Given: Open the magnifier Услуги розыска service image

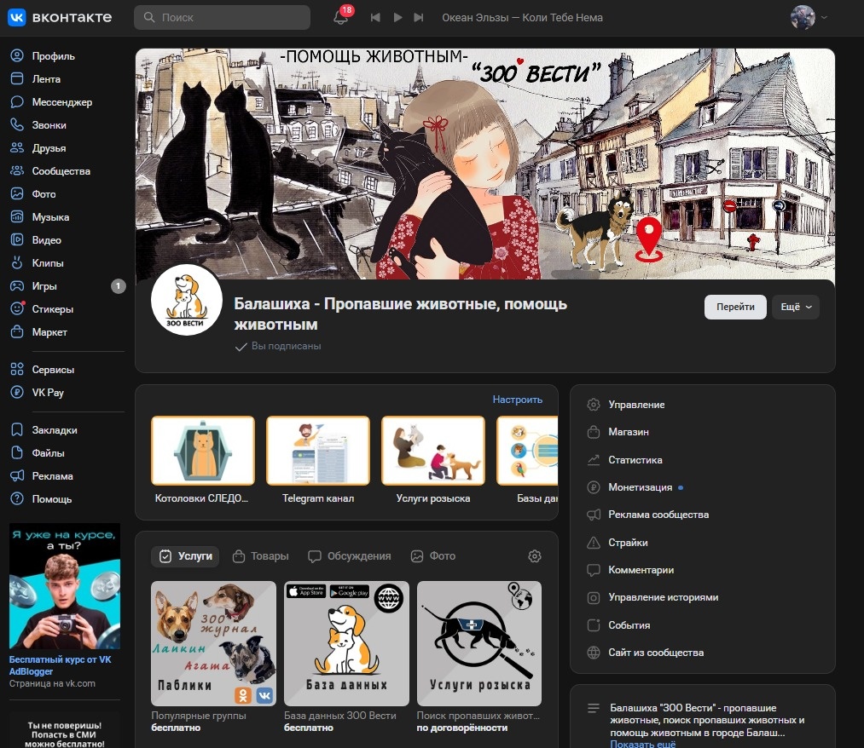Looking at the screenshot, I should 479,643.
